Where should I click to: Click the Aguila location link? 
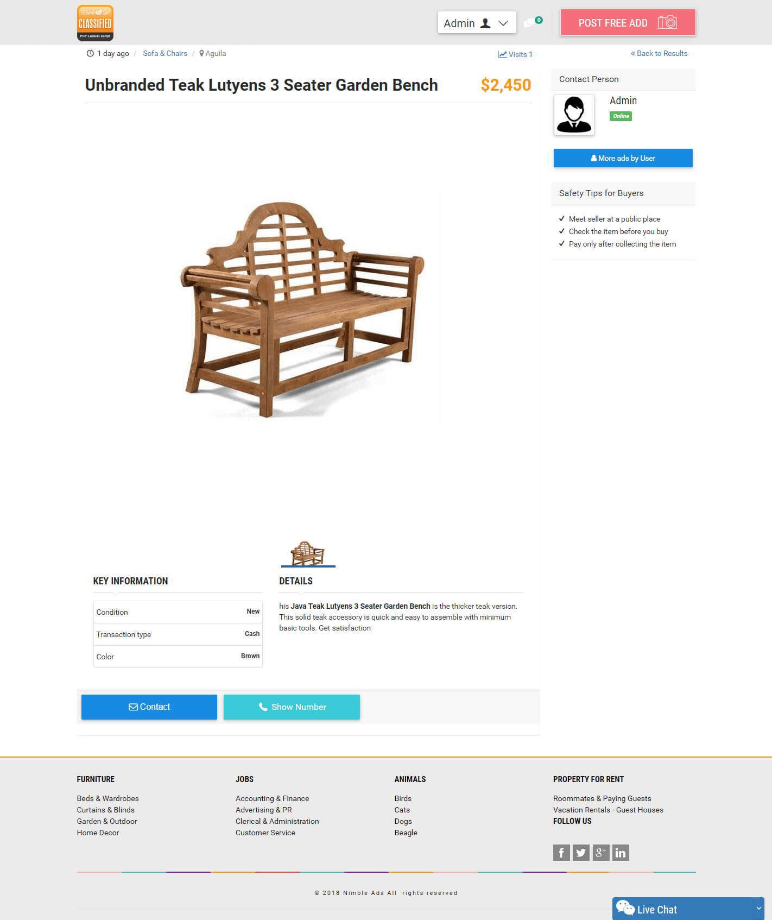click(213, 53)
